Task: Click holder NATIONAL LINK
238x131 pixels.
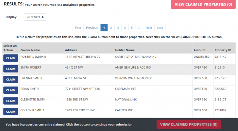Action: (126, 99)
